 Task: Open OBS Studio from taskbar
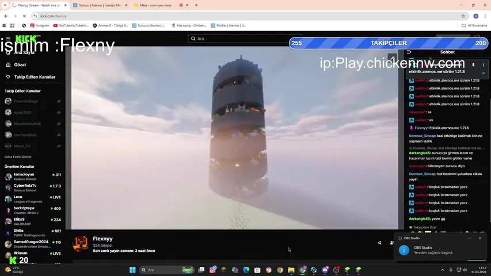[x=336, y=270]
